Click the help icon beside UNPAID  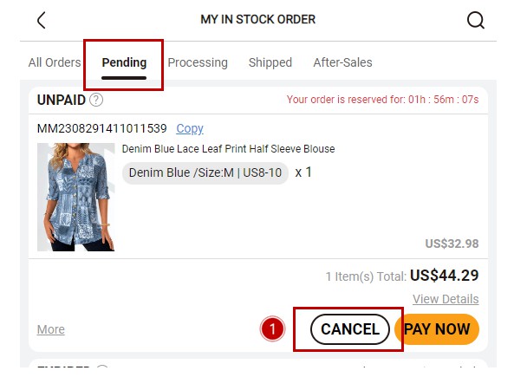[96, 101]
